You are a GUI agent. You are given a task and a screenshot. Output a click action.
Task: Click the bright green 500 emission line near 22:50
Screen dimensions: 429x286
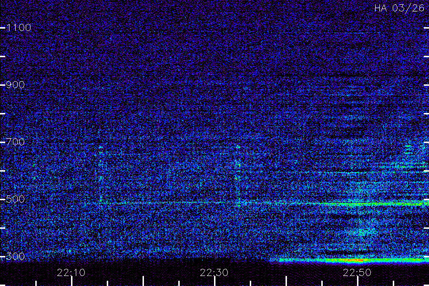click(x=378, y=204)
